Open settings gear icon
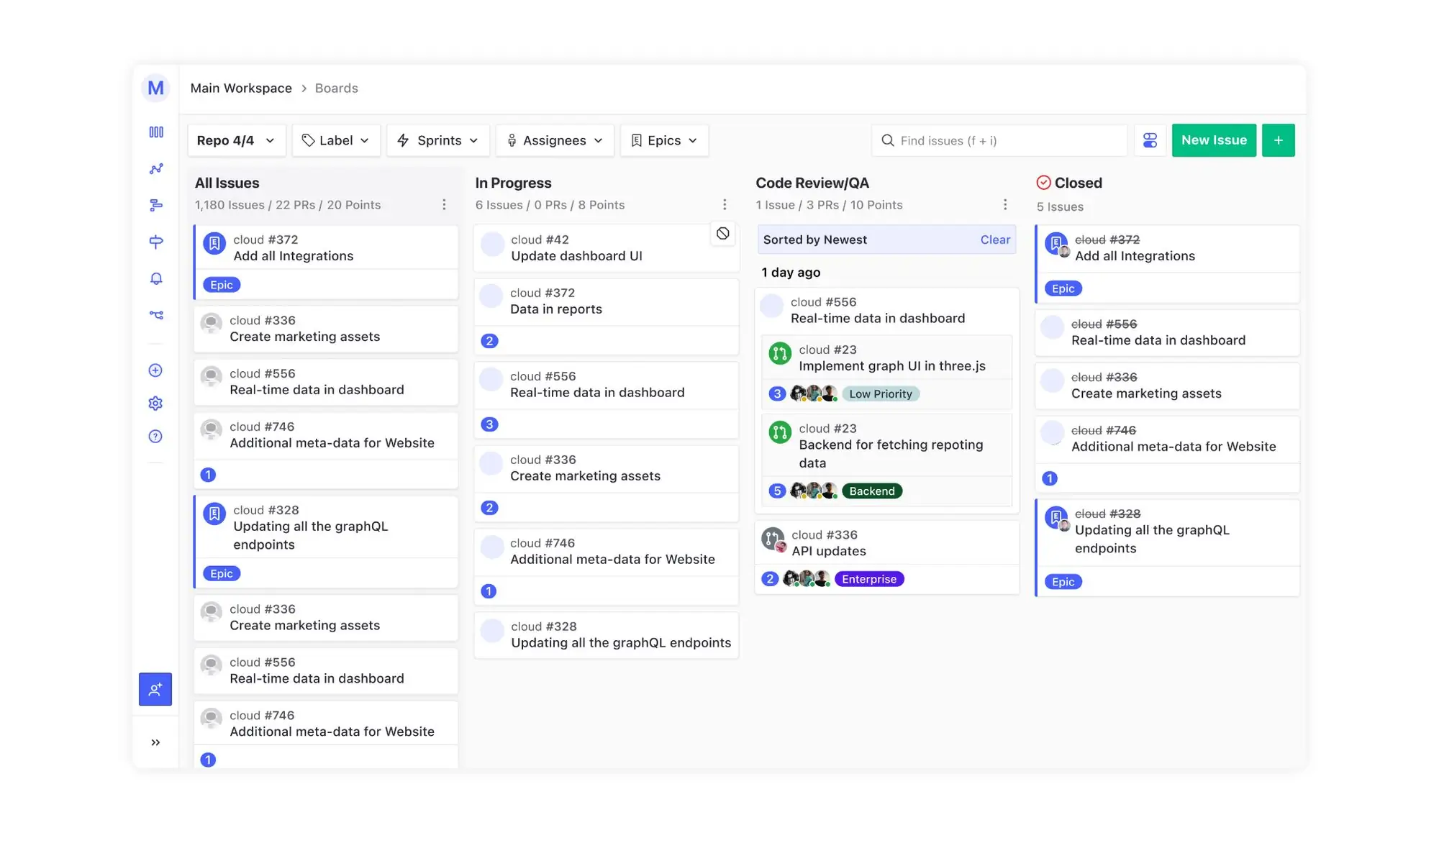 (155, 404)
